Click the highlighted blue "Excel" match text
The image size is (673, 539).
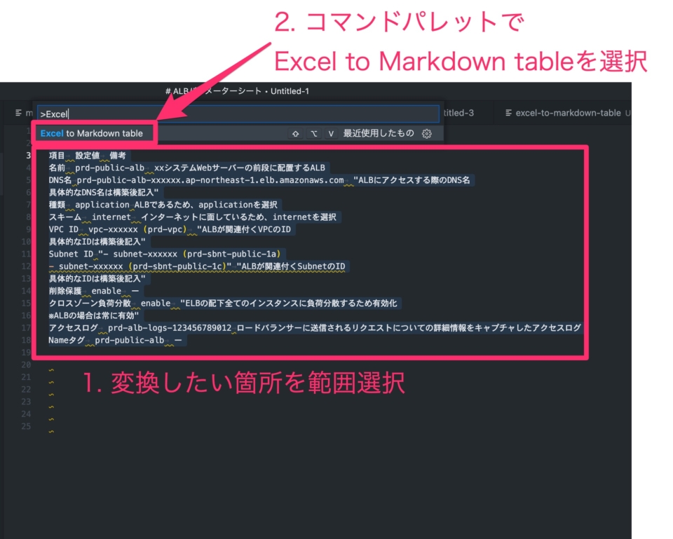51,132
